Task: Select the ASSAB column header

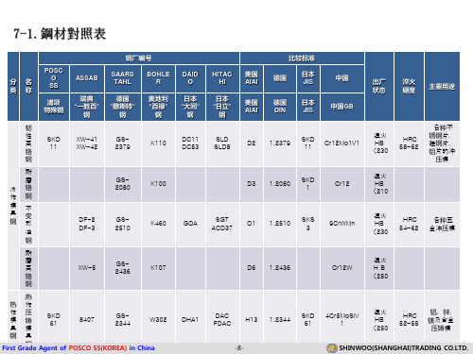Action: (x=87, y=78)
